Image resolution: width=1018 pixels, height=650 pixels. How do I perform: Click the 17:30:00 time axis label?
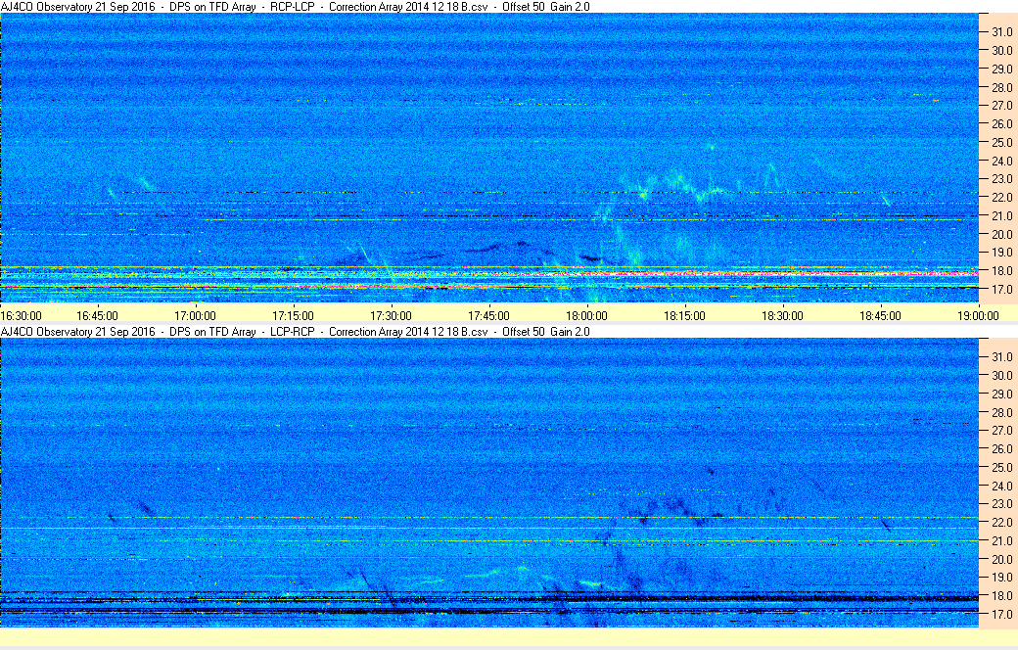(391, 315)
